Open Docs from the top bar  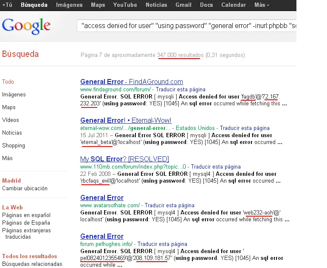[206, 5]
